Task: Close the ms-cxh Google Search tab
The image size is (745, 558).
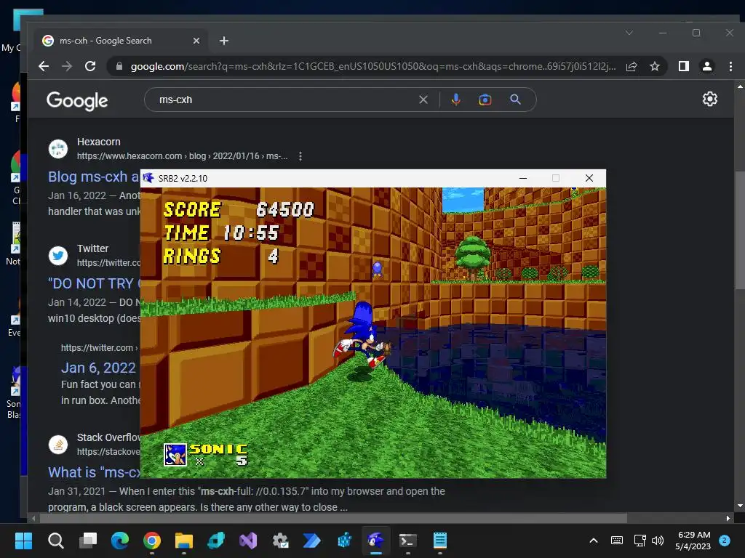Action: click(196, 41)
